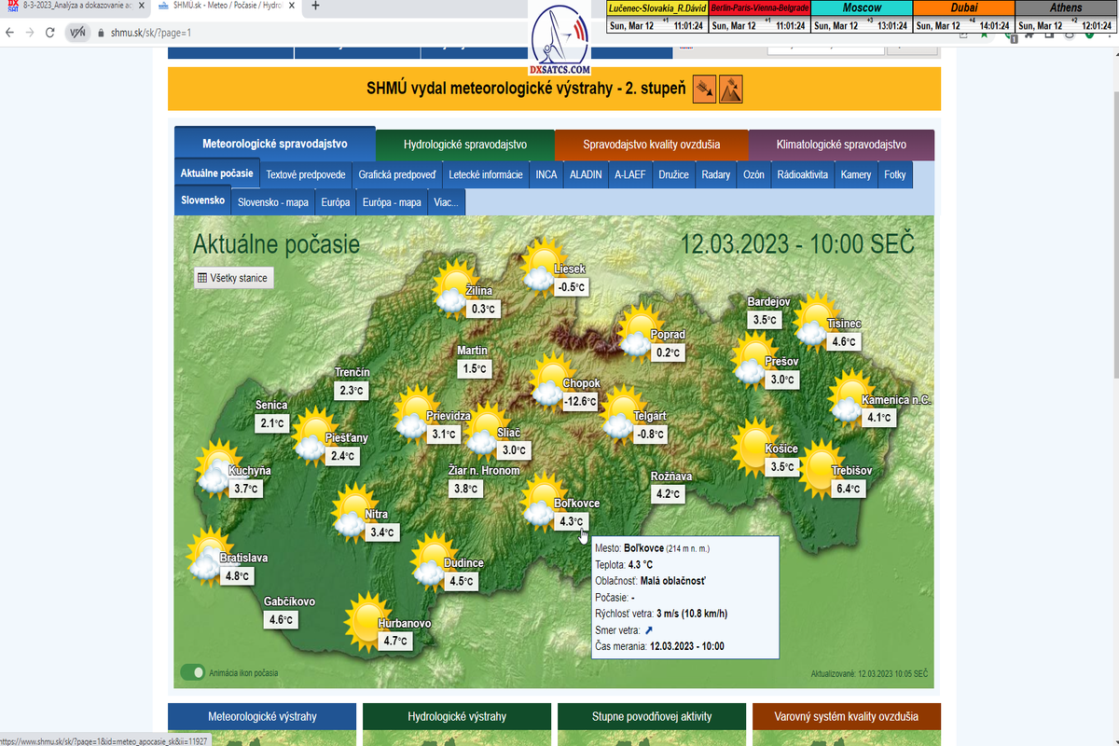Click the Trebišov sunny weather icon
Screen dimensions: 1119x746
[x=821, y=463]
